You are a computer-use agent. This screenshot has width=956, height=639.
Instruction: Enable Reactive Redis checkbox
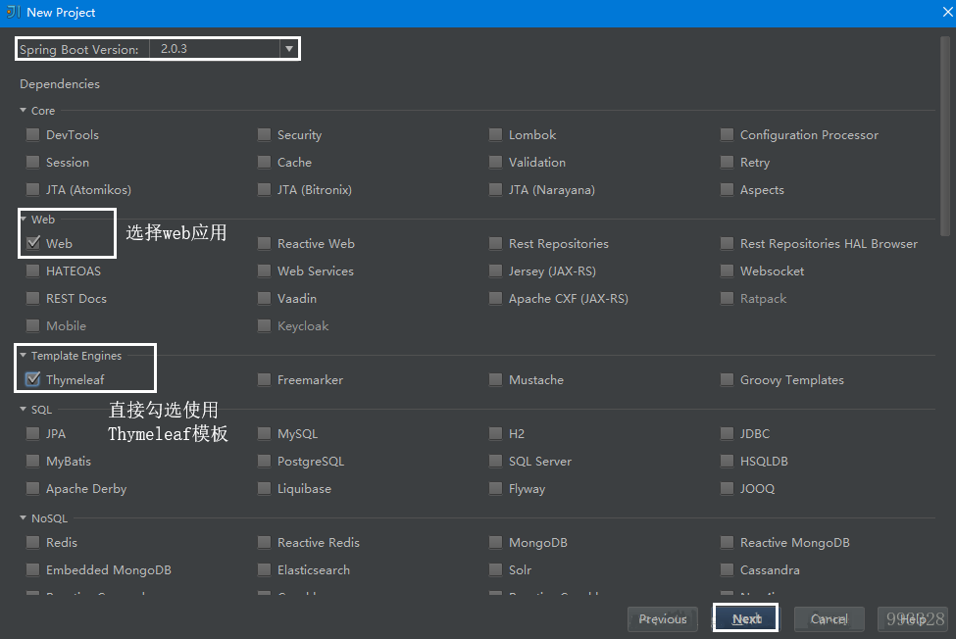[x=264, y=542]
